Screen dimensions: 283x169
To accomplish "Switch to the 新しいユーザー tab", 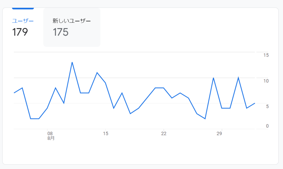I will [x=72, y=21].
